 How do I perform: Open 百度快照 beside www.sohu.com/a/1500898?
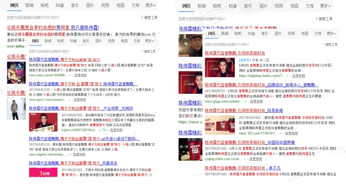[x=80, y=75]
